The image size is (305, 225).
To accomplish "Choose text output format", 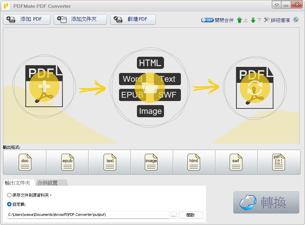I will click(110, 162).
